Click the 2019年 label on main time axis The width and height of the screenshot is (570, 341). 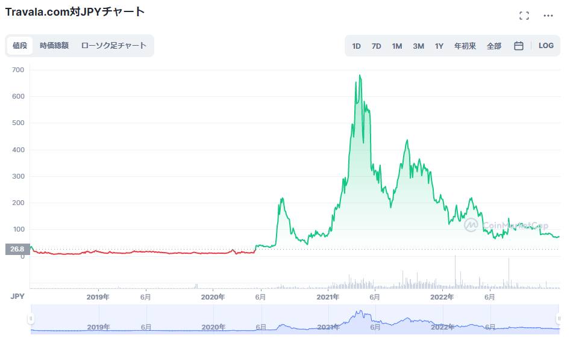click(x=98, y=297)
